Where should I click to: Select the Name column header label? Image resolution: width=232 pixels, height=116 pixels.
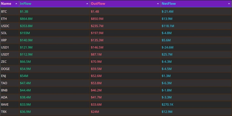point(6,4)
